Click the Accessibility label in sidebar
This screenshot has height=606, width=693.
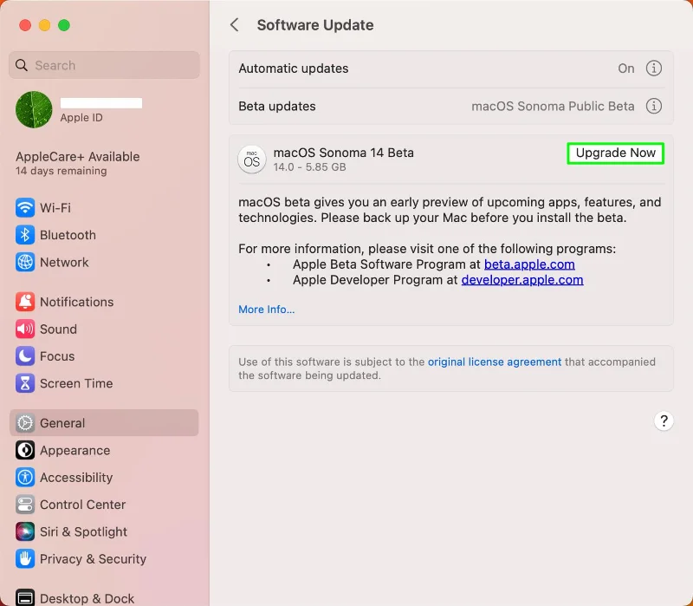[x=76, y=478]
